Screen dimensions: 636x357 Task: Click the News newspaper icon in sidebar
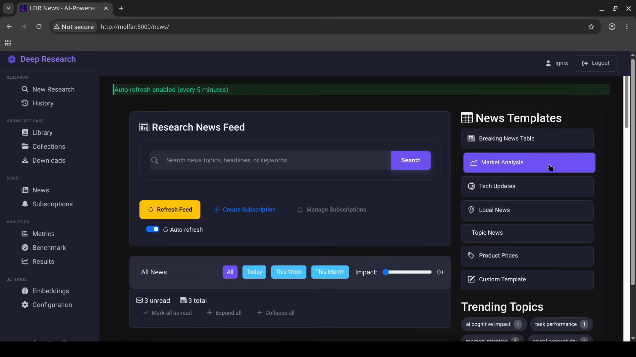click(x=25, y=190)
